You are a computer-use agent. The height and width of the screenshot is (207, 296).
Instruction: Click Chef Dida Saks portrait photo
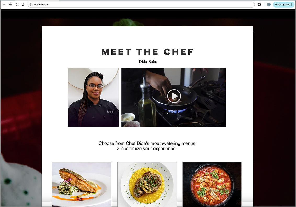93,97
